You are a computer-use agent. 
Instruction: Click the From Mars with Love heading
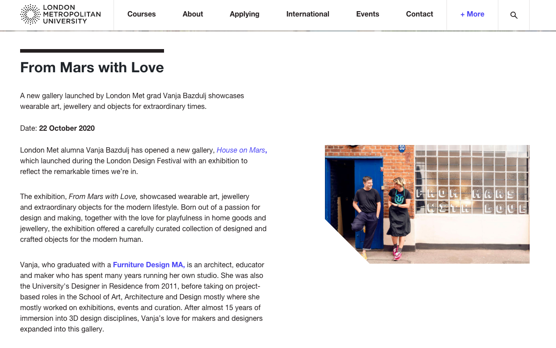[x=92, y=67]
